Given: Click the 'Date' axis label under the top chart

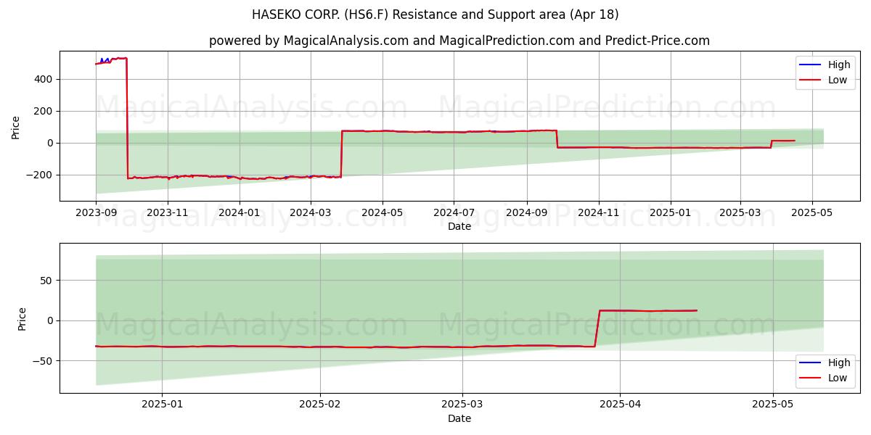Looking at the screenshot, I should [x=459, y=226].
